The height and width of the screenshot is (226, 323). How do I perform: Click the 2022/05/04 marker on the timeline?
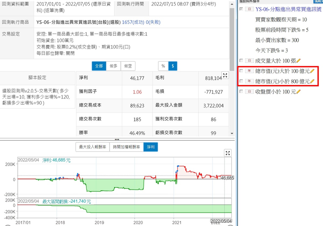pyautogui.click(x=220, y=221)
